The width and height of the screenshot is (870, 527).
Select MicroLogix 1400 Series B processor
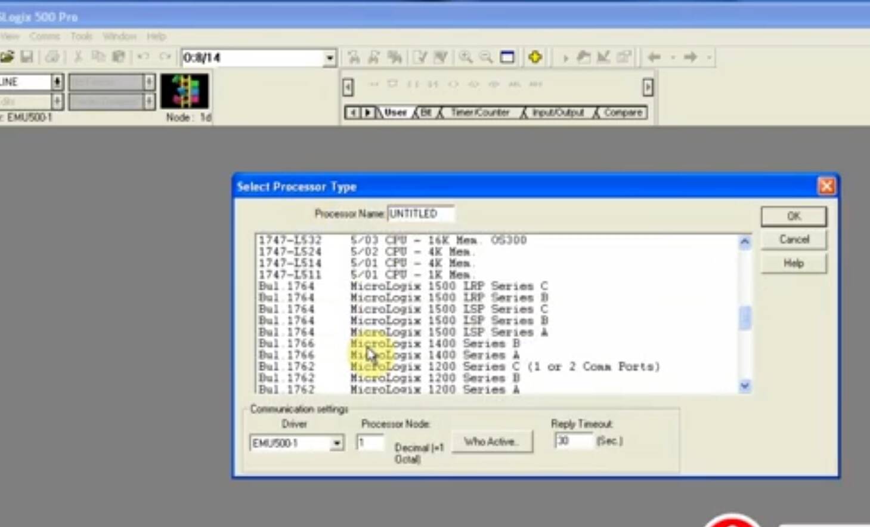435,344
